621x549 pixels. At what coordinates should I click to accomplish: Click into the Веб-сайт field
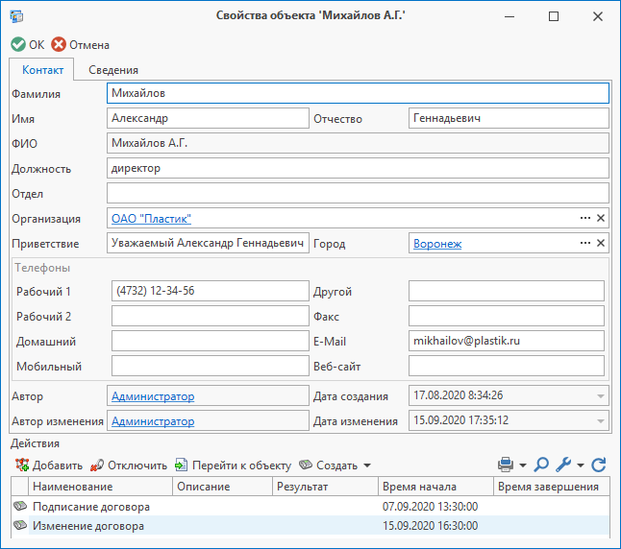click(507, 366)
